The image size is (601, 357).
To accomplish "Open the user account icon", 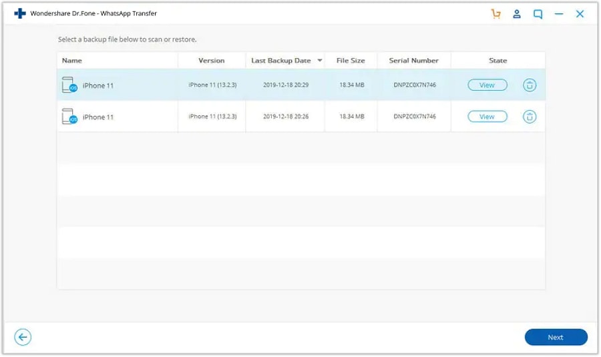I will [517, 14].
